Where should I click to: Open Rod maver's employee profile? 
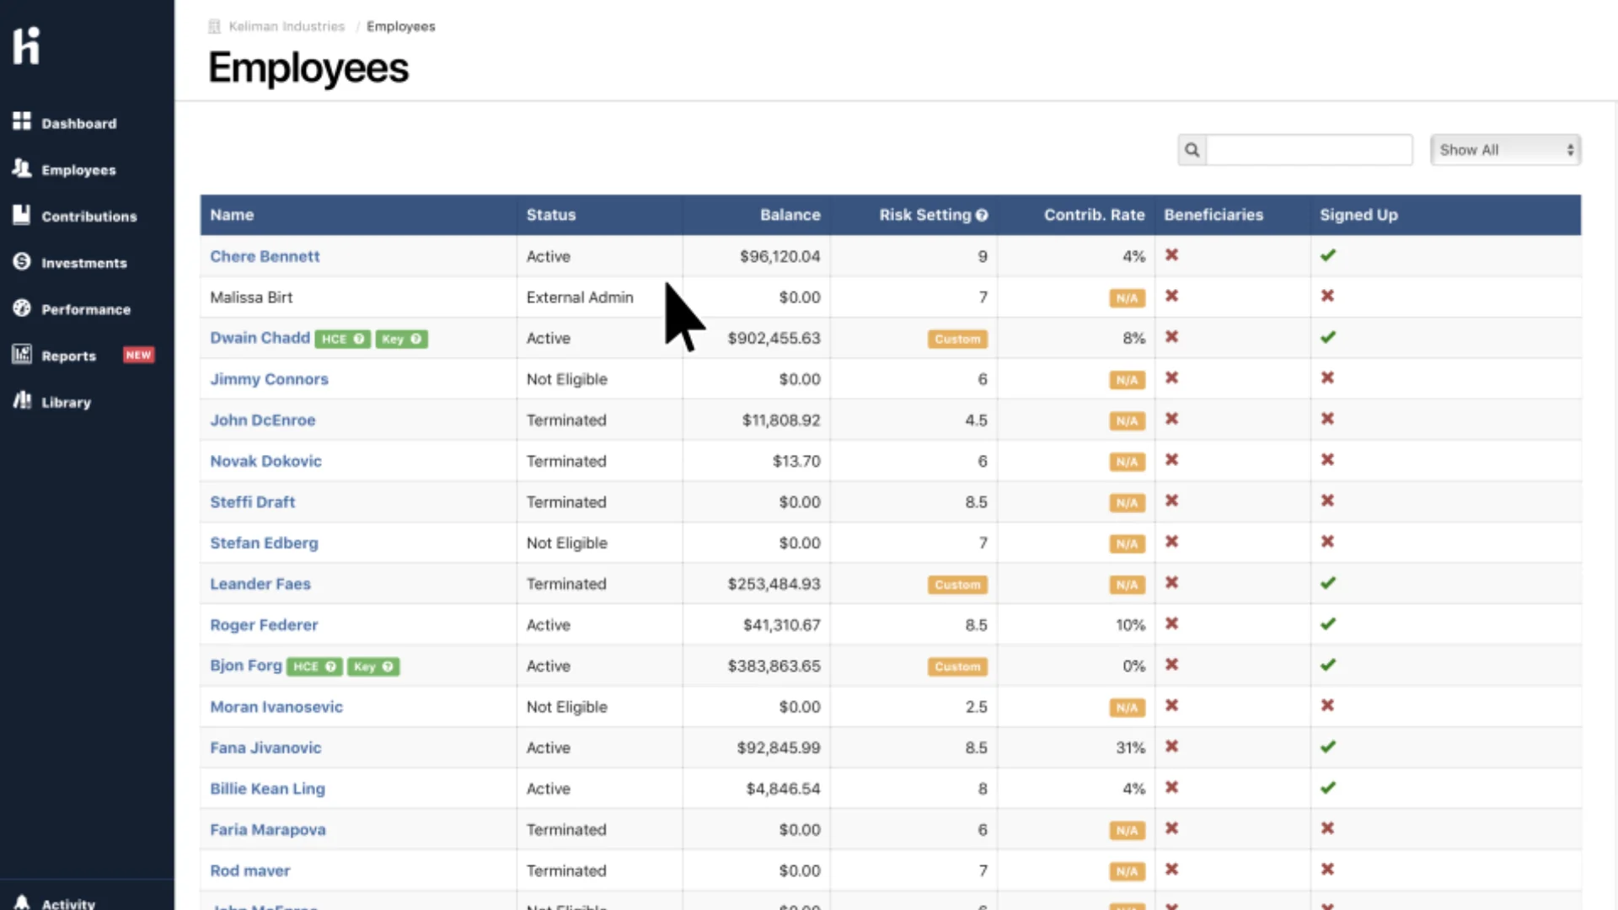coord(249,870)
